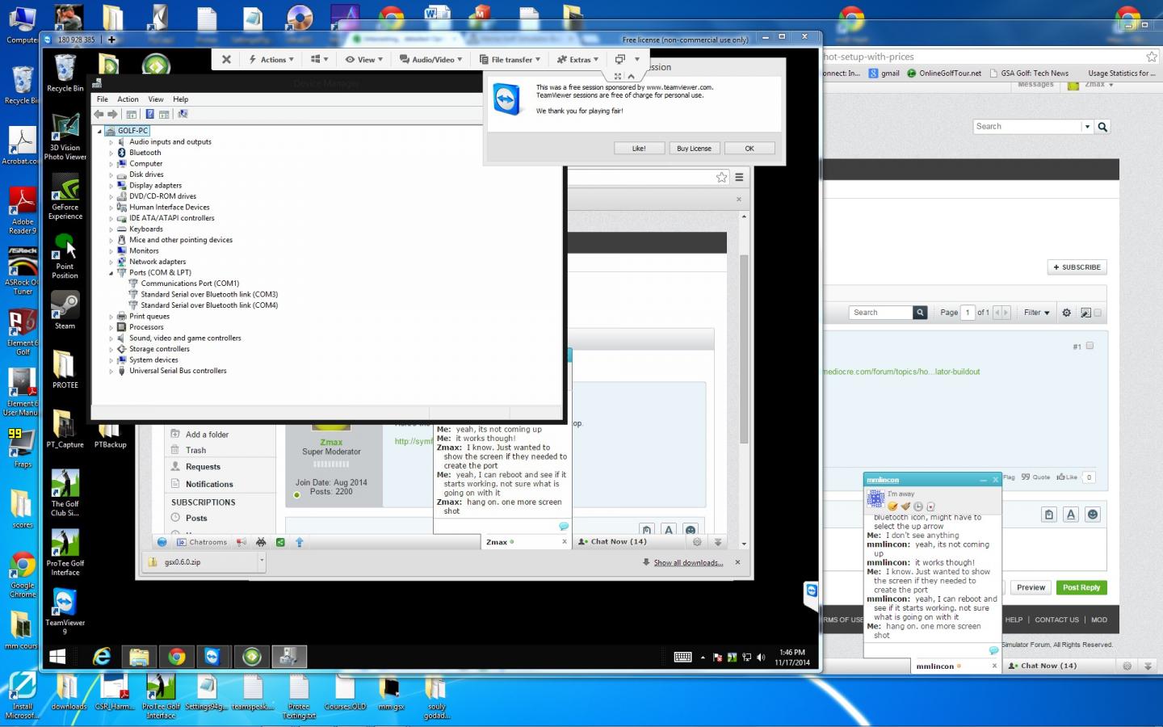Click the green Post Reply button
The image size is (1163, 727).
(x=1081, y=587)
